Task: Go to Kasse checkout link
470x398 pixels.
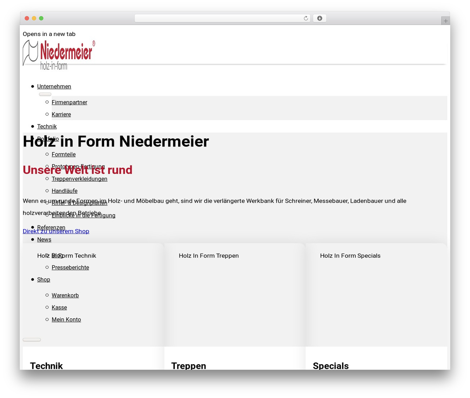Action: click(59, 308)
